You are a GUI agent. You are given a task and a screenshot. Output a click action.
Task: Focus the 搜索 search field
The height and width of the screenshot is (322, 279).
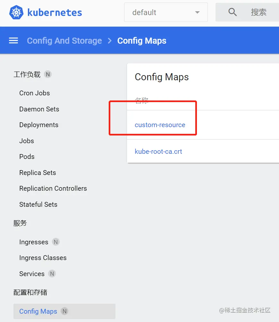point(247,12)
